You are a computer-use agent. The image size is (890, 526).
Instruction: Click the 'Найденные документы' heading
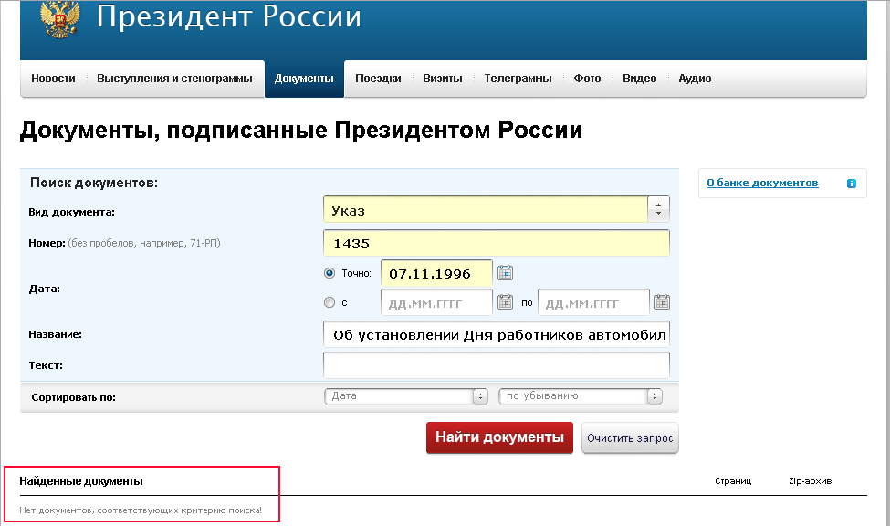81,481
